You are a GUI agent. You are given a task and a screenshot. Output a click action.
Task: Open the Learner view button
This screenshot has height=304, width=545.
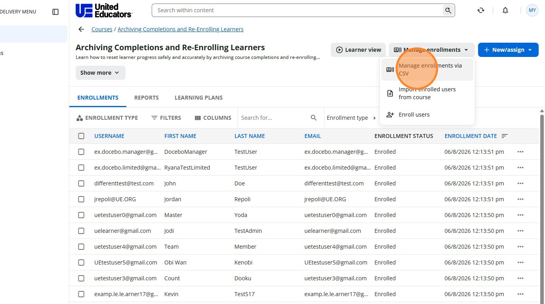[358, 50]
